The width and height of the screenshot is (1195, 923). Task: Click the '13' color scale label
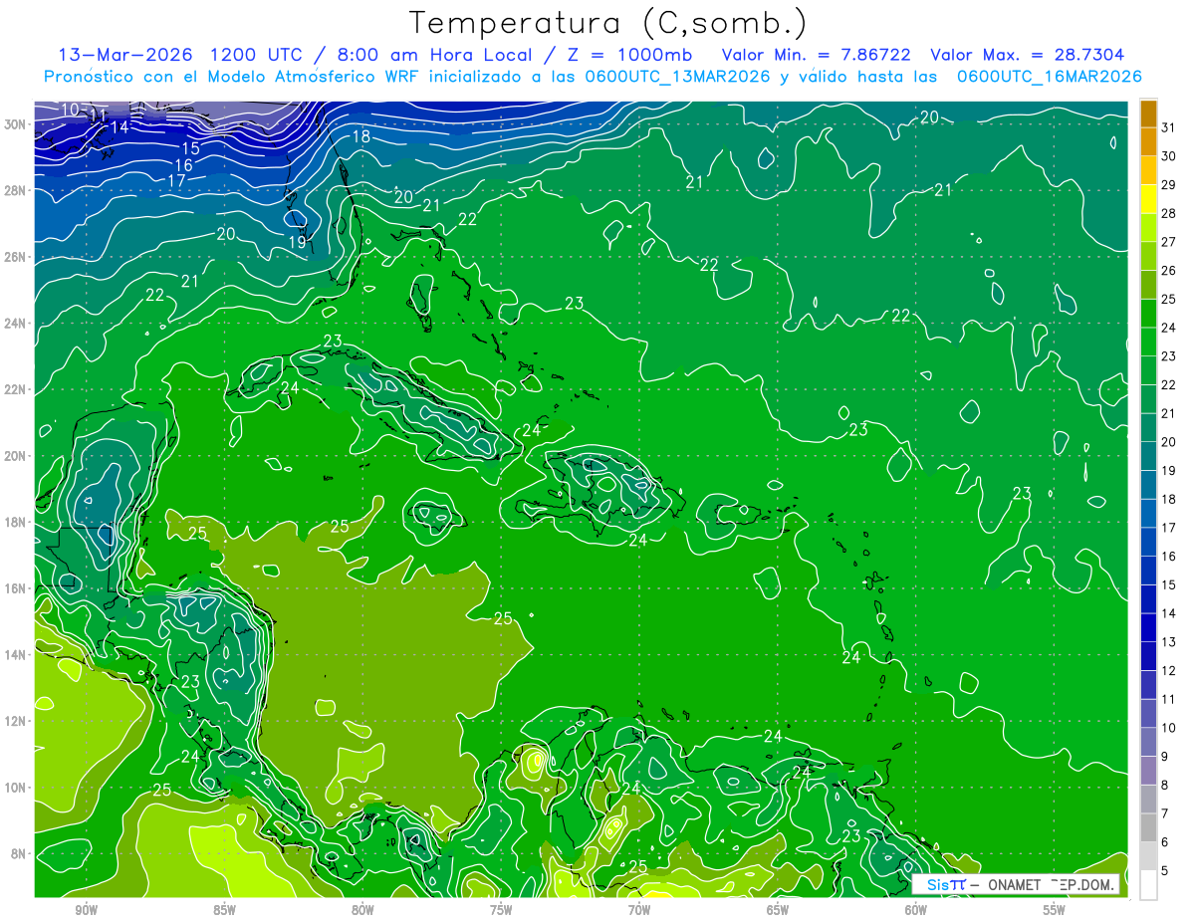coord(1168,642)
